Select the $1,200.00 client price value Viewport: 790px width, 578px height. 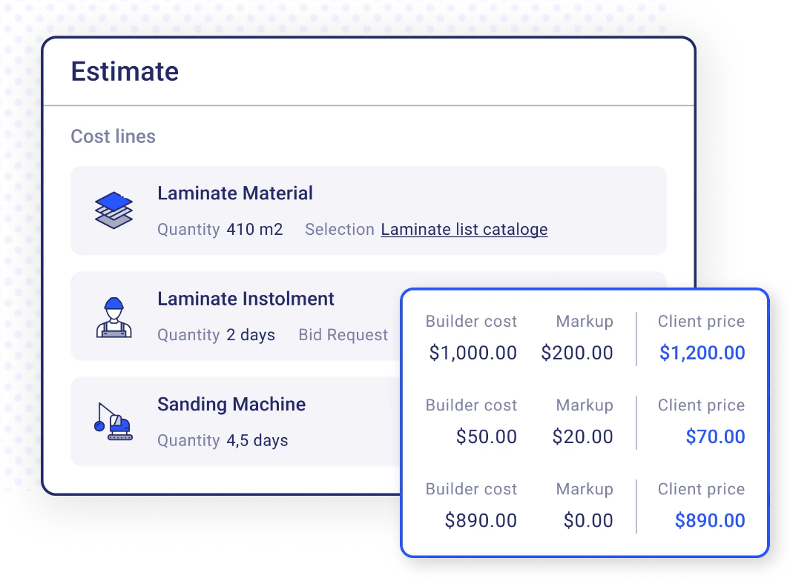click(702, 353)
